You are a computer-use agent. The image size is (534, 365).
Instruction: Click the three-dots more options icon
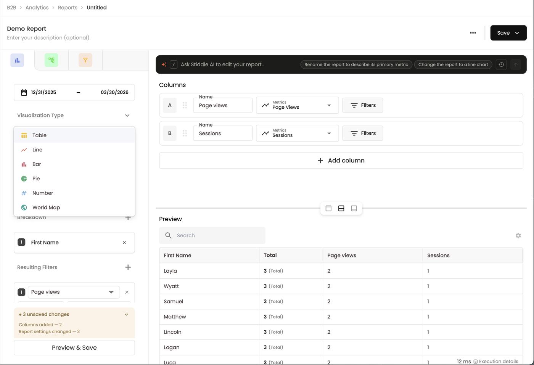[473, 33]
